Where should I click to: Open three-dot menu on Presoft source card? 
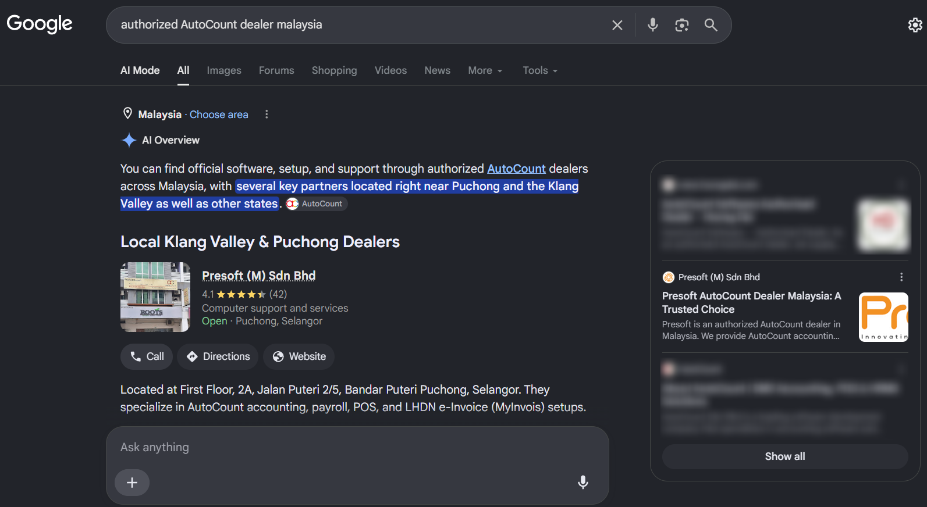click(x=901, y=277)
